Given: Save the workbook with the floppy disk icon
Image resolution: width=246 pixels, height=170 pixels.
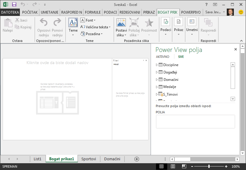Looking at the screenshot, I should pyautogui.click(x=14, y=4).
